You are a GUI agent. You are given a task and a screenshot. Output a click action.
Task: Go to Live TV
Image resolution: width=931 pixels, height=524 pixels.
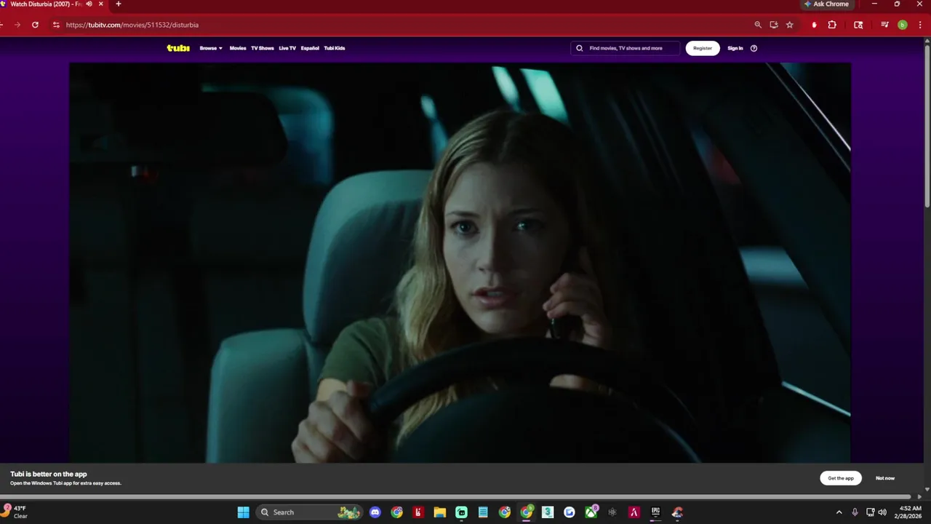287,48
